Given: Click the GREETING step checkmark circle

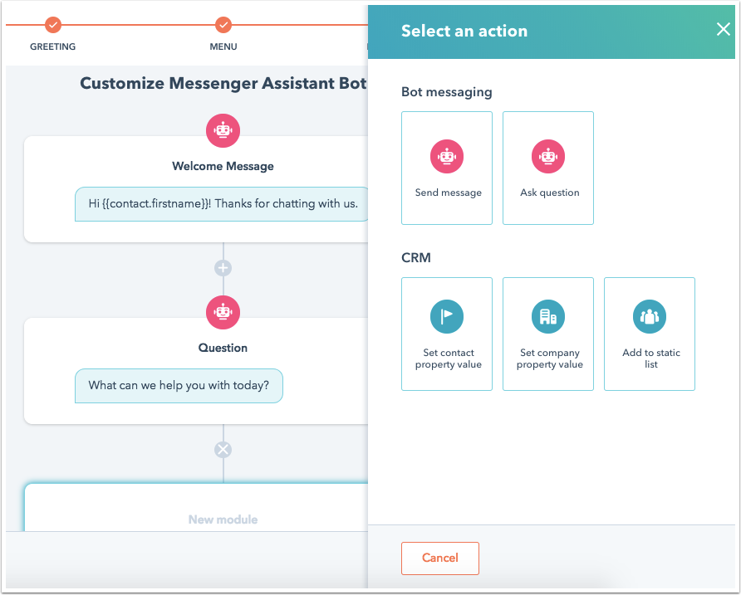Looking at the screenshot, I should 53,25.
